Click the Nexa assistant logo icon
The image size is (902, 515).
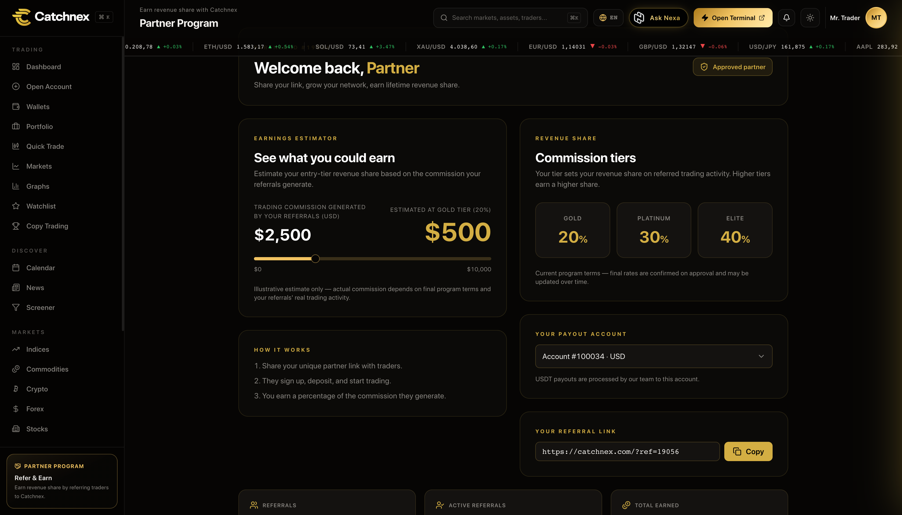pyautogui.click(x=639, y=18)
